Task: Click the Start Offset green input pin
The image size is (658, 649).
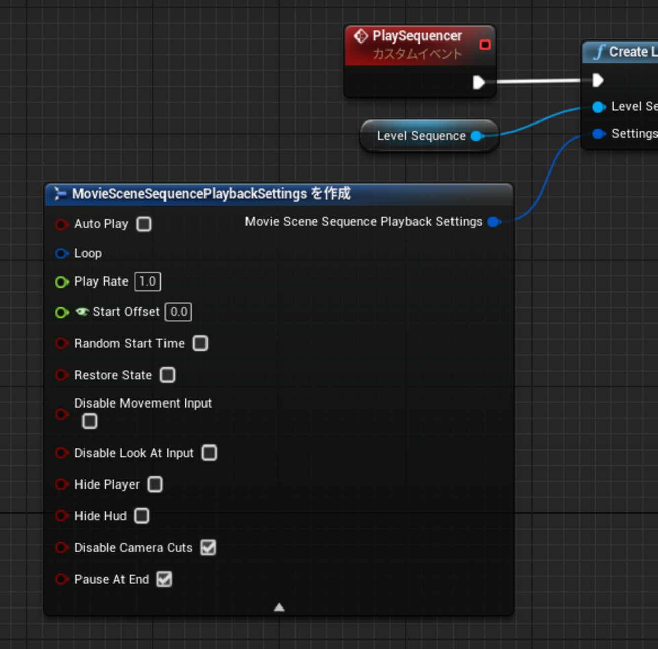Action: pos(62,312)
